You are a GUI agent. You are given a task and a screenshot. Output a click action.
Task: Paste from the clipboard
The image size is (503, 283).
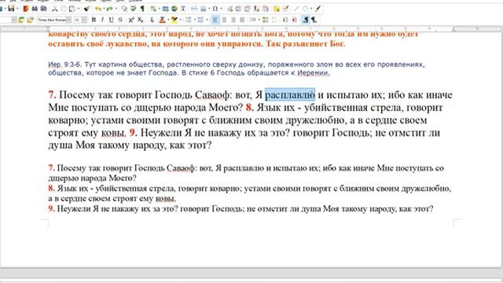click(72, 9)
